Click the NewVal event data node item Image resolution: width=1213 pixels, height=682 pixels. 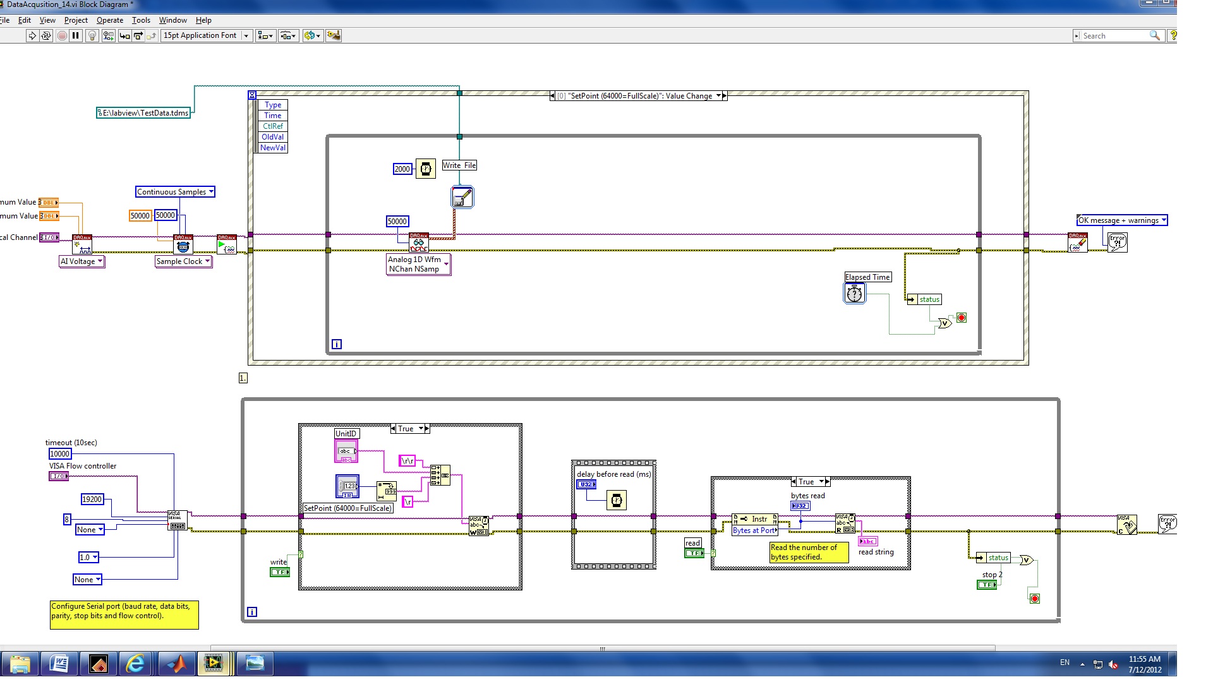coord(273,148)
